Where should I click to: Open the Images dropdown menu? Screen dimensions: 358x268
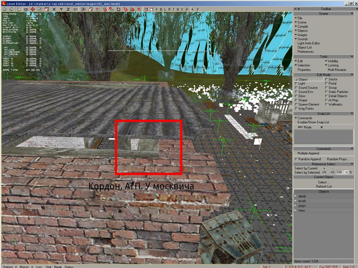coord(301,35)
